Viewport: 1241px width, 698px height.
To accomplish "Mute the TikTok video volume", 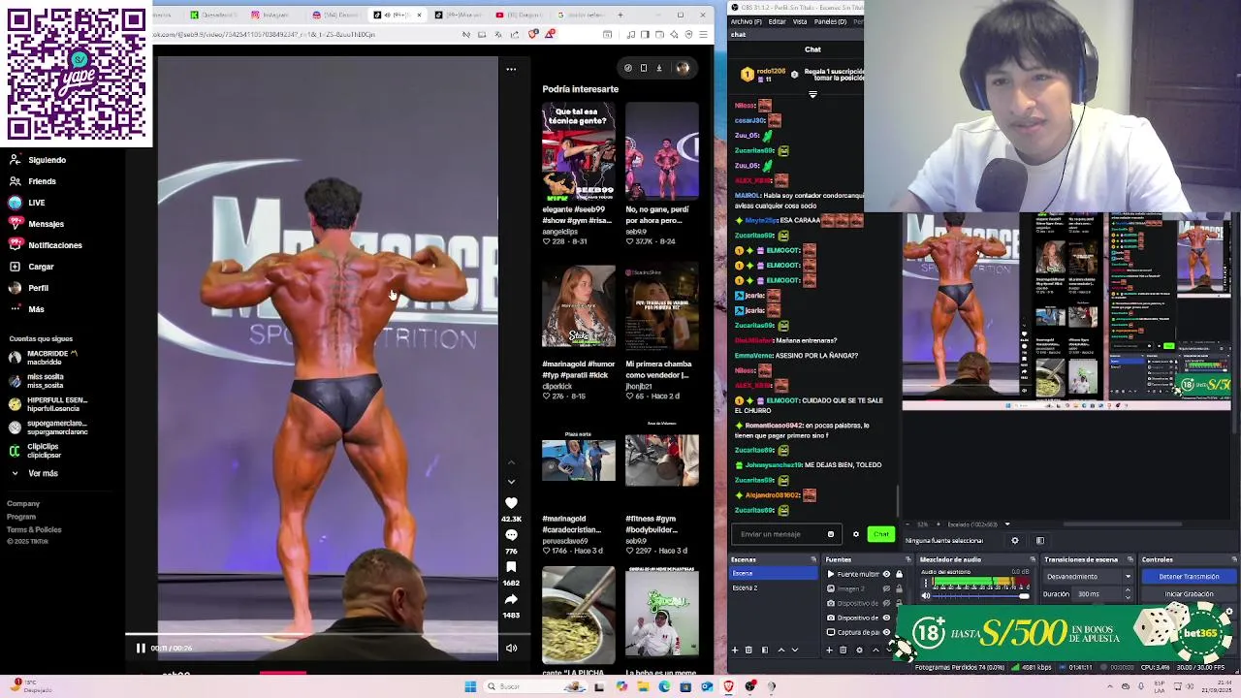I will coord(511,649).
